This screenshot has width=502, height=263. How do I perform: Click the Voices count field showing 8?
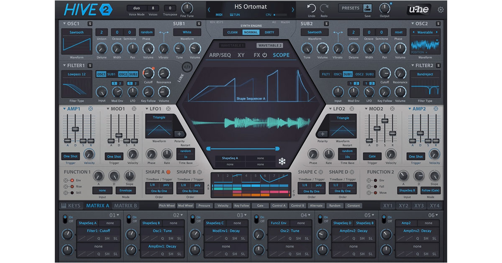coord(153,8)
